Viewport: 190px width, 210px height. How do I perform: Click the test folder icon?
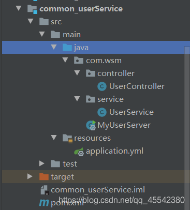point(55,164)
